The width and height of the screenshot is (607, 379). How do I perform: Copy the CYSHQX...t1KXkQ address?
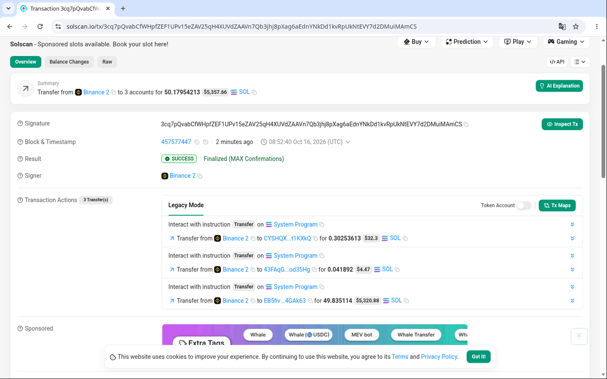point(315,239)
